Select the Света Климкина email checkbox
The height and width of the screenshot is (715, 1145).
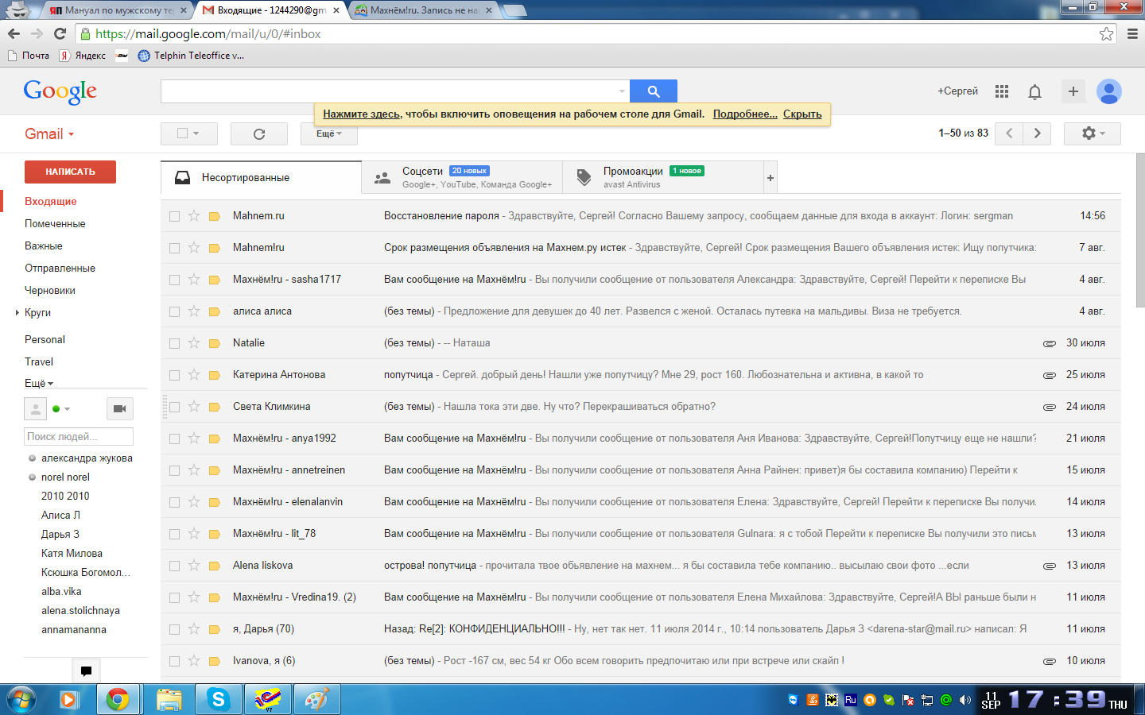[174, 407]
